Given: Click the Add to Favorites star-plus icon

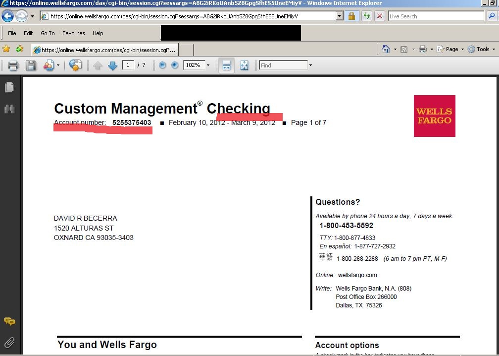Looking at the screenshot, I should (x=19, y=49).
